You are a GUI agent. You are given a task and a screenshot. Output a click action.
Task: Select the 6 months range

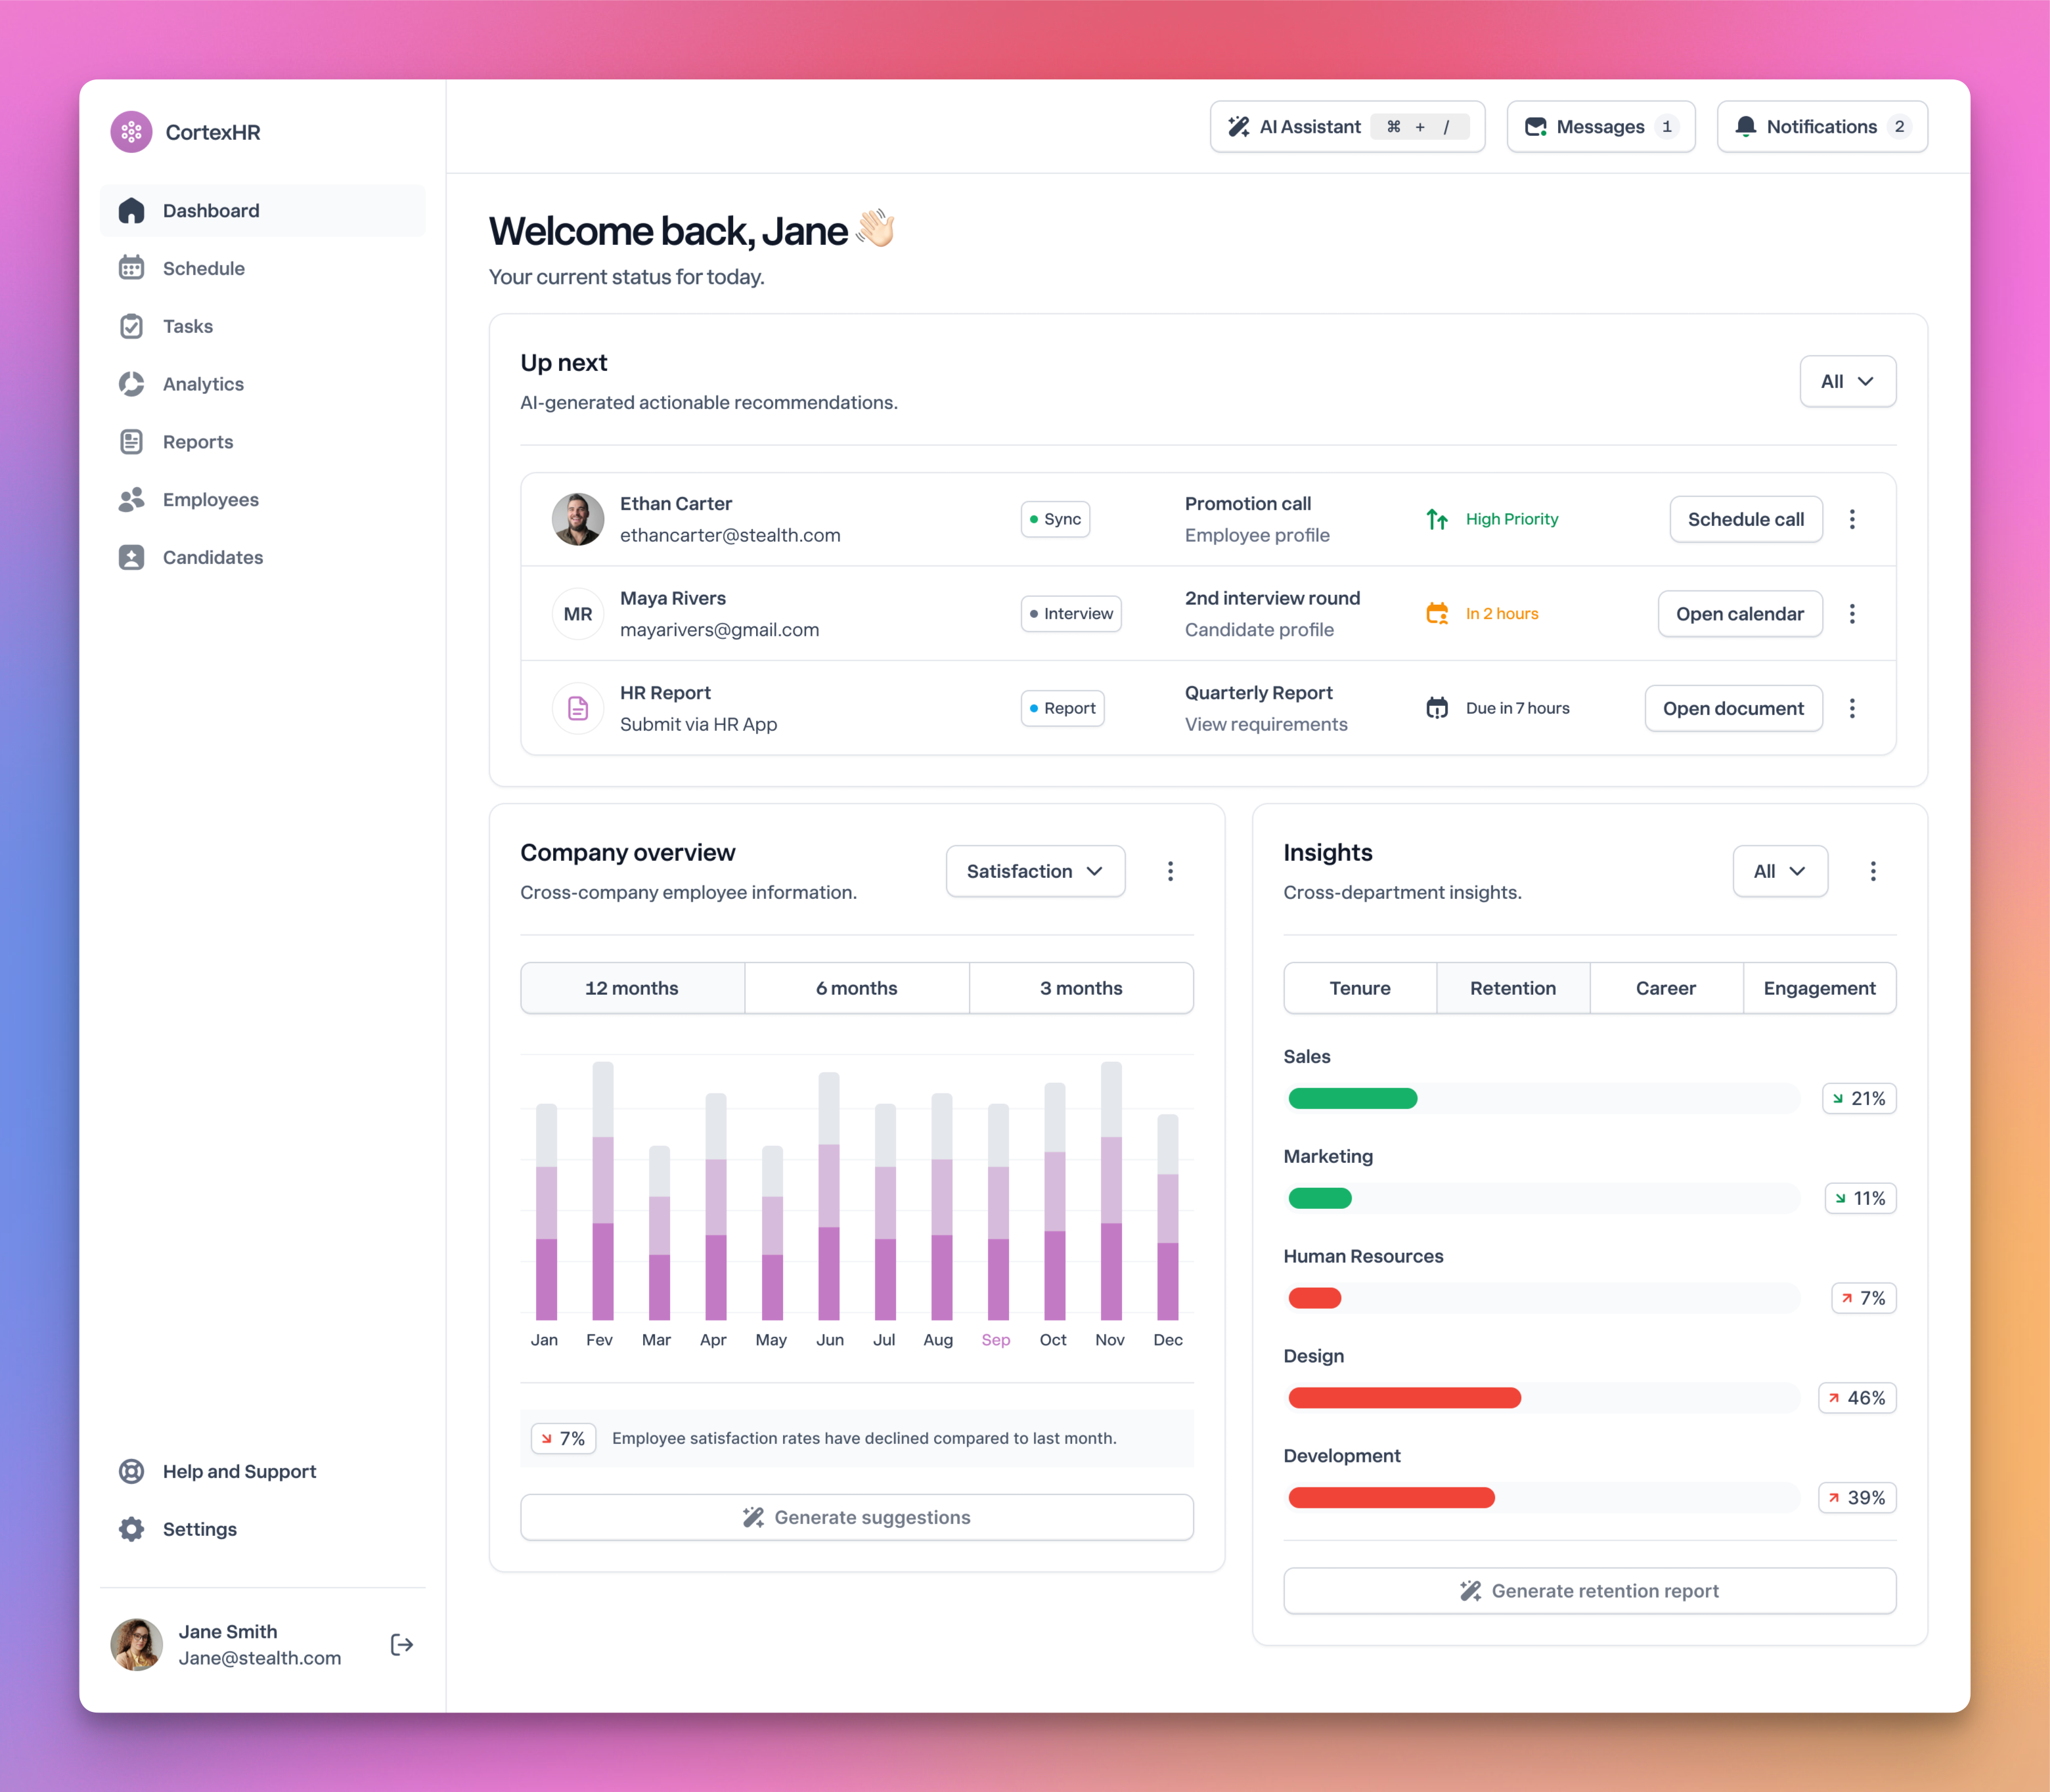point(857,988)
